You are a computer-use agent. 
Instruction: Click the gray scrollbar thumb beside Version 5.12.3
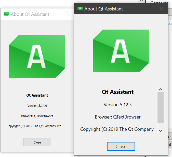coord(161,108)
